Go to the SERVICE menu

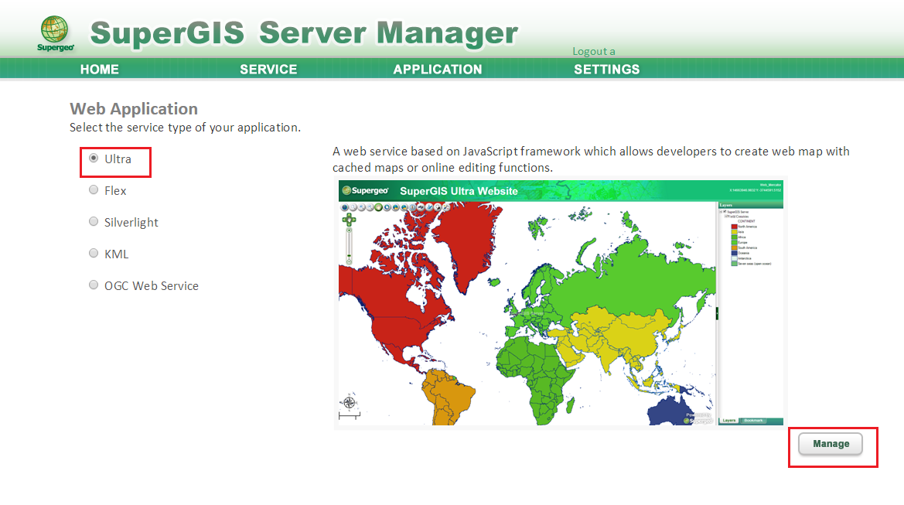click(268, 69)
